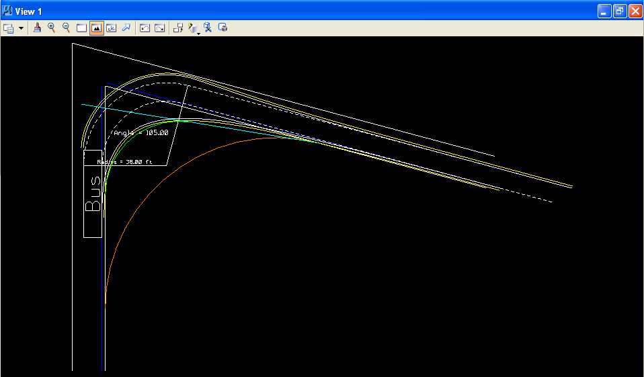Choose the Rotate View tool

[x=111, y=28]
